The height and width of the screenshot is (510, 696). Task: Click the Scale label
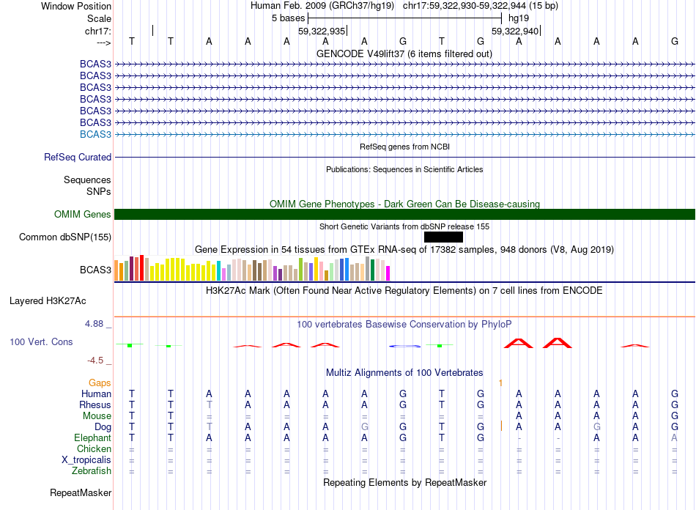pyautogui.click(x=99, y=18)
